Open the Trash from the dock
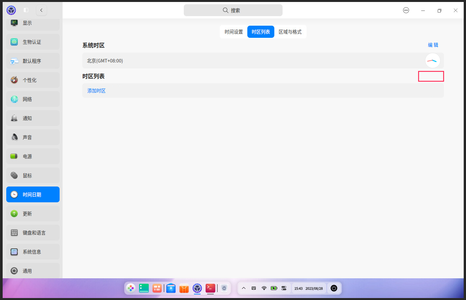This screenshot has height=300, width=466. 224,288
